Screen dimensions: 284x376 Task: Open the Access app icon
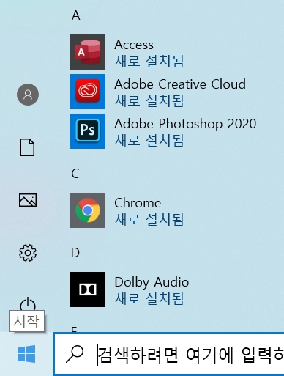(88, 52)
